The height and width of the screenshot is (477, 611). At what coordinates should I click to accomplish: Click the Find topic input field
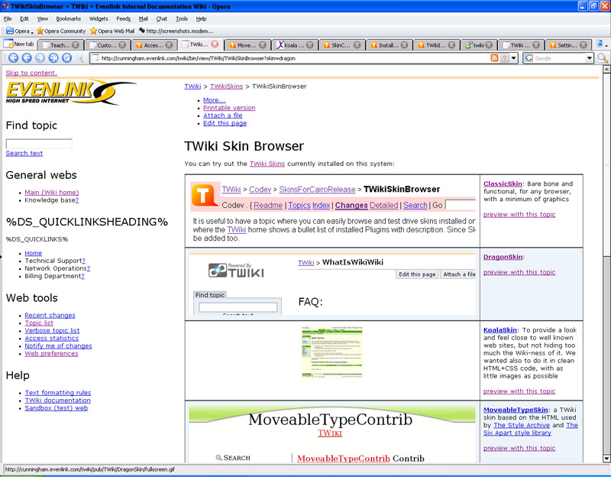(39, 144)
